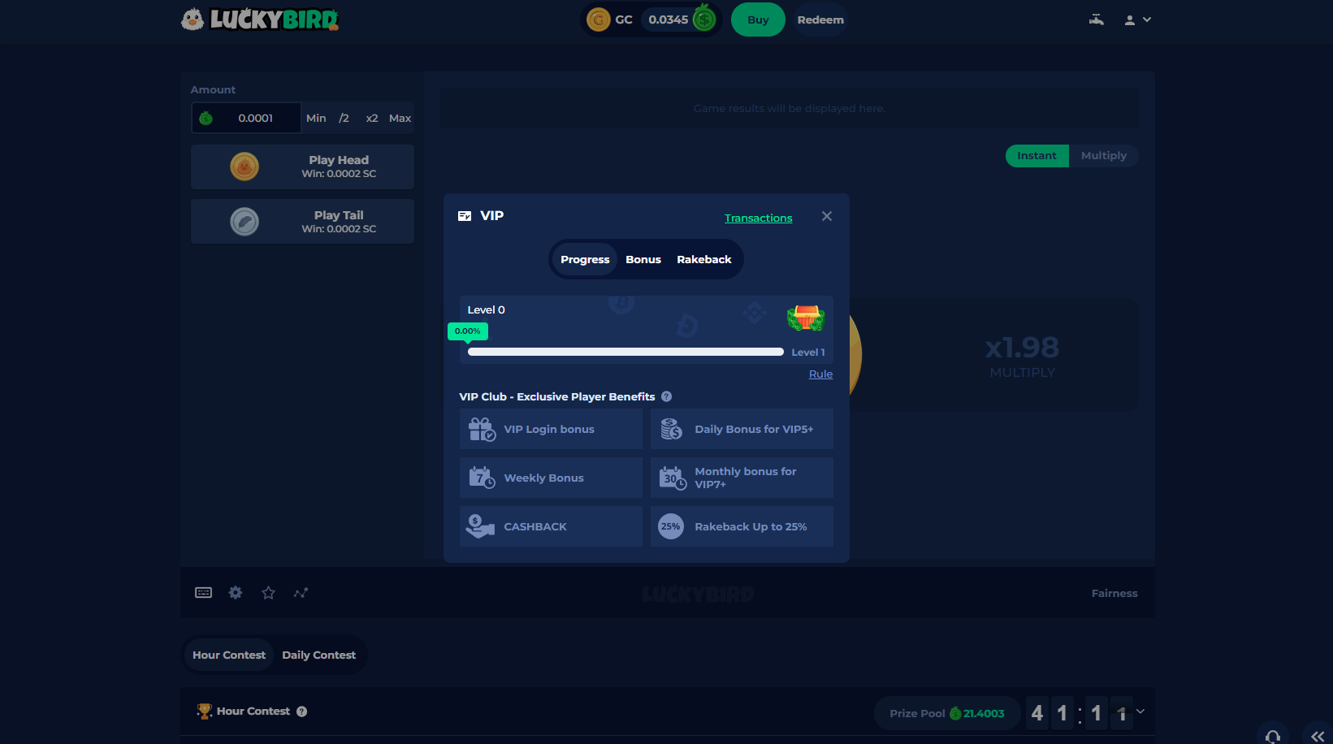Open the live stats chart icon
The image size is (1333, 744).
click(x=301, y=593)
